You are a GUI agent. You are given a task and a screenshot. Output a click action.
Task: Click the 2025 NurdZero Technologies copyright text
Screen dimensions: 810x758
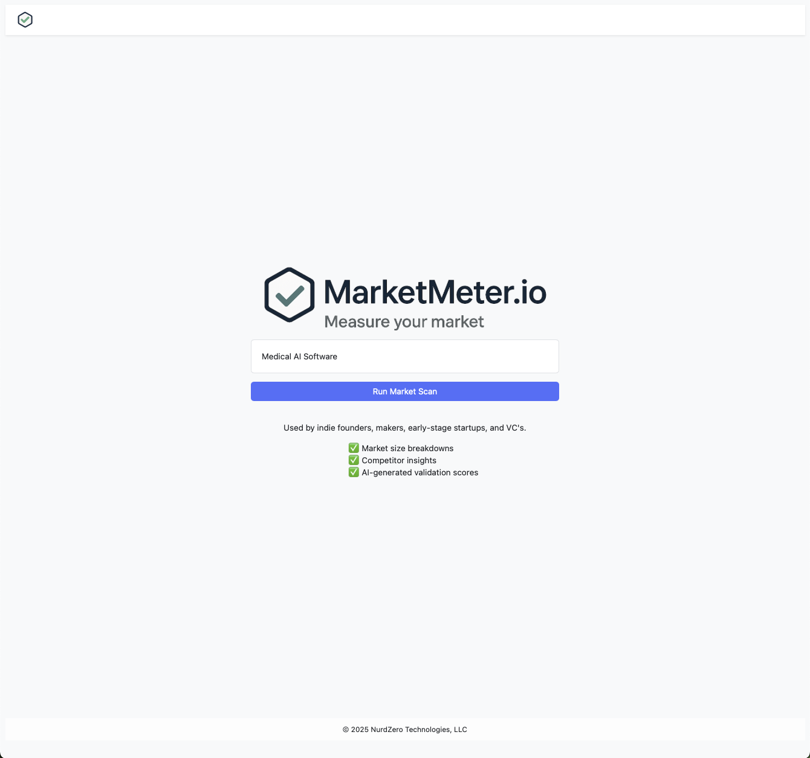tap(405, 730)
